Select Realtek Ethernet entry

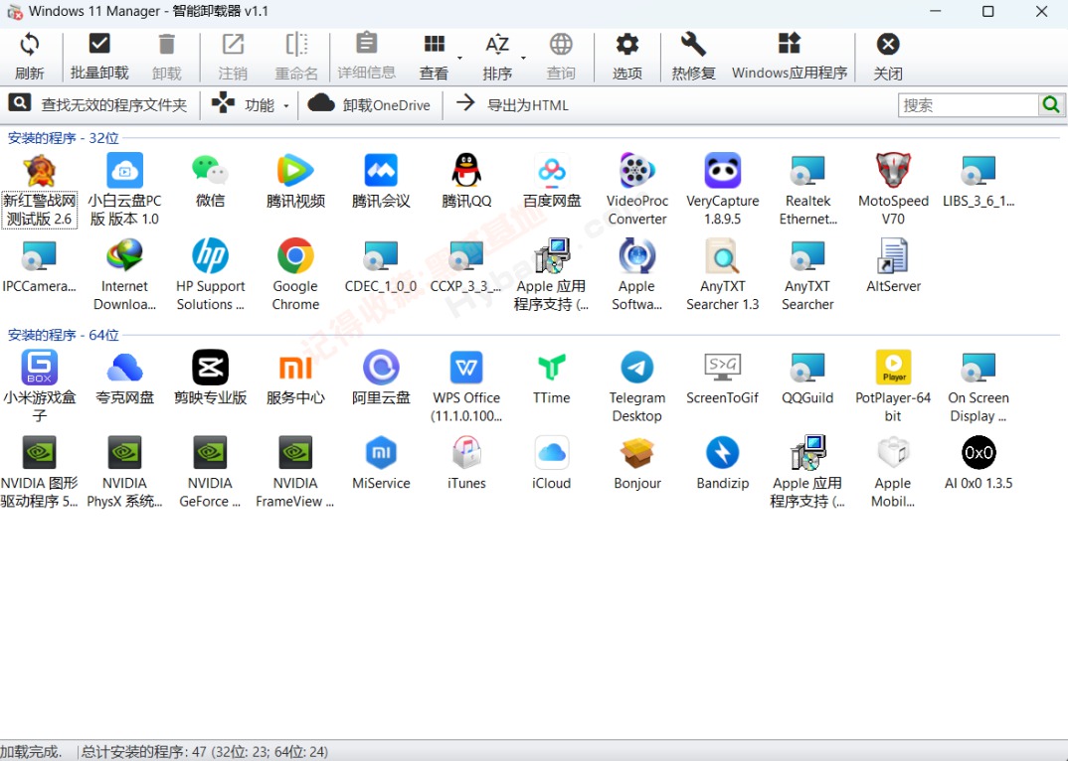(807, 190)
